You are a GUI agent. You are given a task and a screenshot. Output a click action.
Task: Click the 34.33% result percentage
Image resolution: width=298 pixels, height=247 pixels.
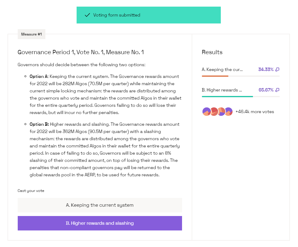click(x=266, y=69)
